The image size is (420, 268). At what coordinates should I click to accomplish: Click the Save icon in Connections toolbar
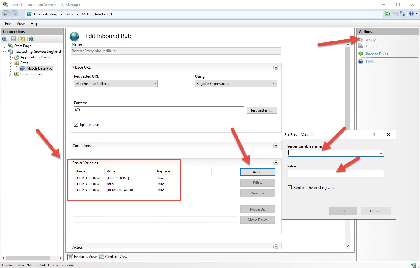(x=14, y=39)
